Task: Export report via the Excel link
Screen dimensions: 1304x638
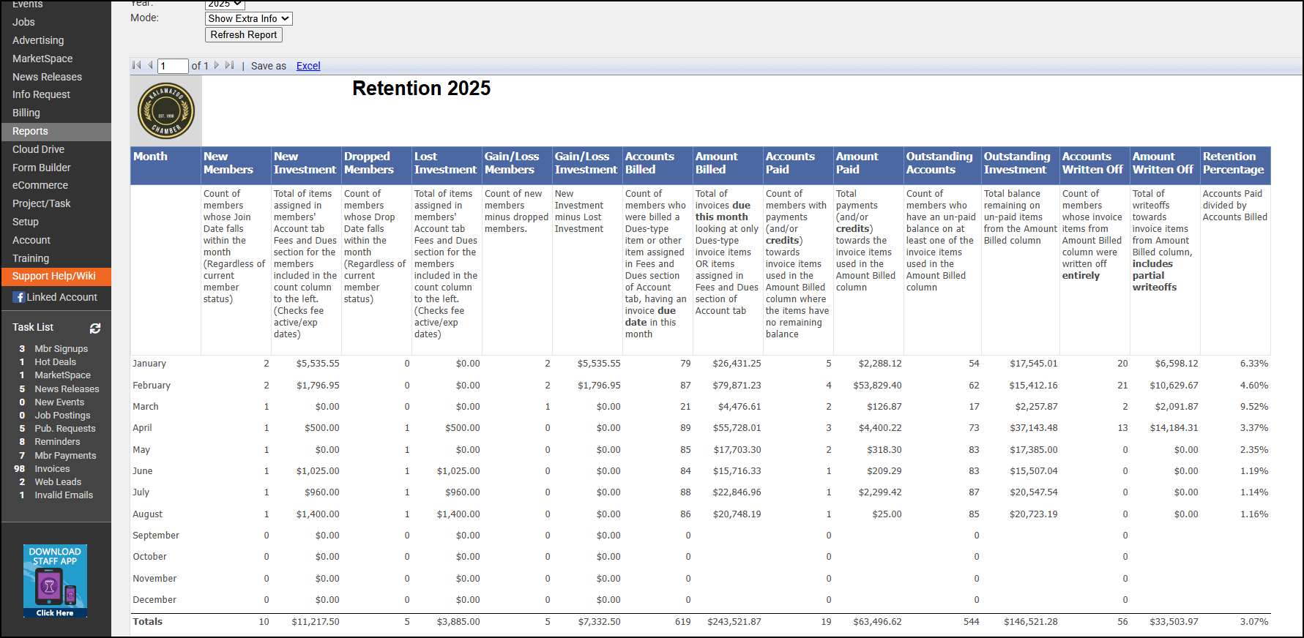Action: [308, 66]
